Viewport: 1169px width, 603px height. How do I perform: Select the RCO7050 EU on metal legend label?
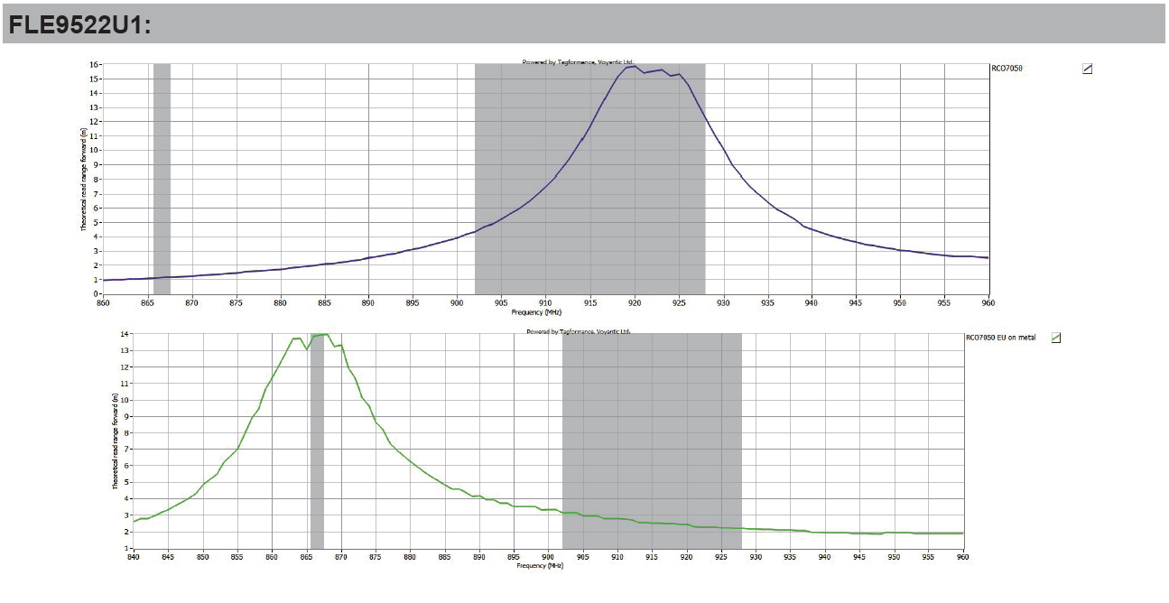pos(1000,338)
